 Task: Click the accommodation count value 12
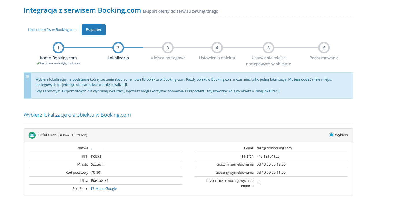[x=259, y=183]
